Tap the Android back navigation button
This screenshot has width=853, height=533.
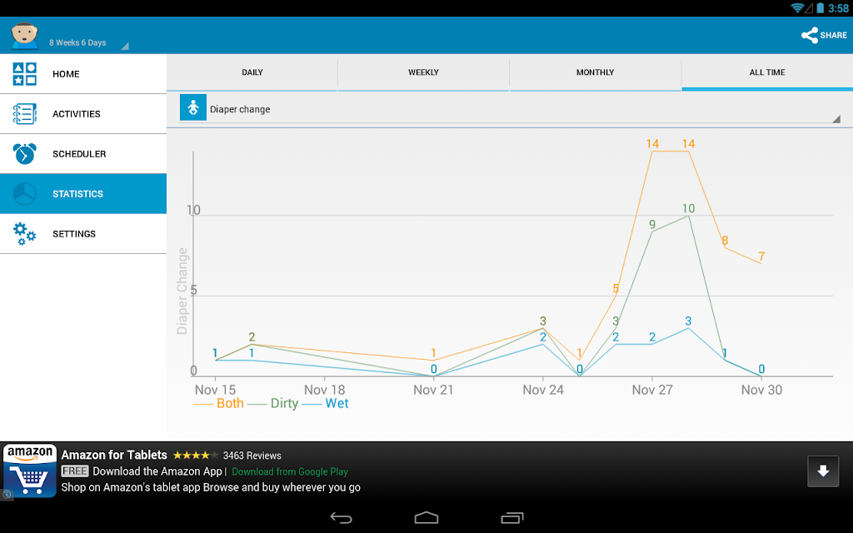click(x=341, y=518)
